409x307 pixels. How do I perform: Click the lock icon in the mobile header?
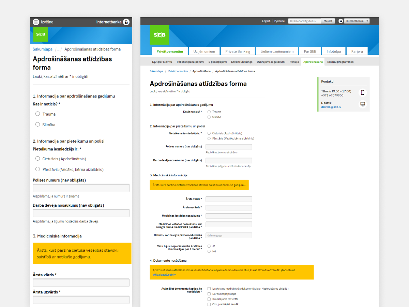tap(126, 22)
